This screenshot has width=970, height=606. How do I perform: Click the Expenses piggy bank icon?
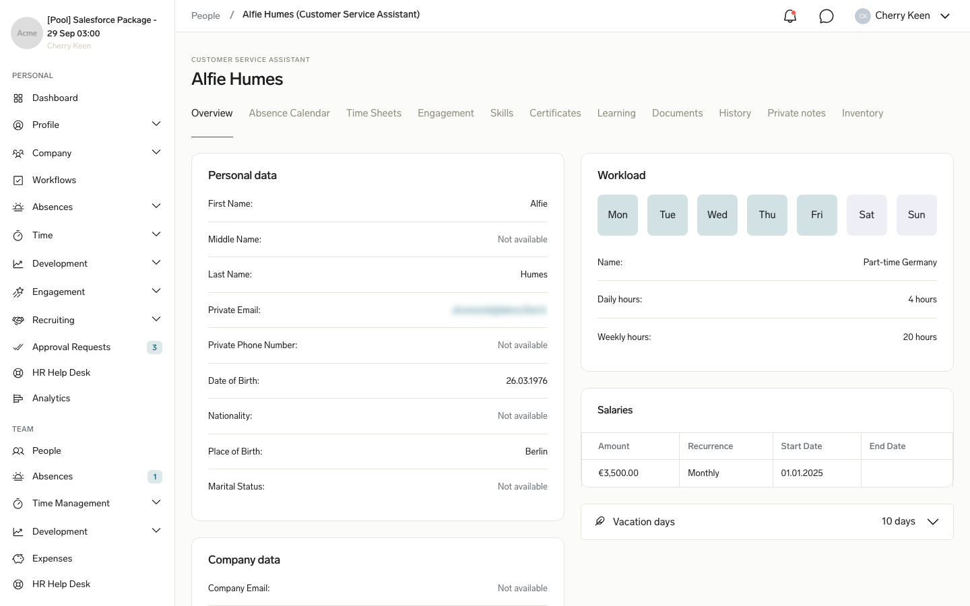tap(18, 559)
